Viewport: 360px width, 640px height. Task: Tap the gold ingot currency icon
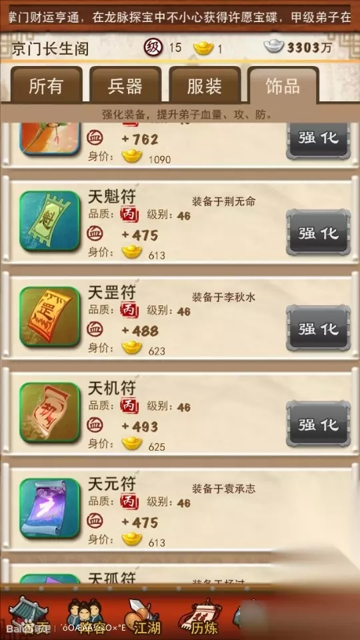coord(203,48)
